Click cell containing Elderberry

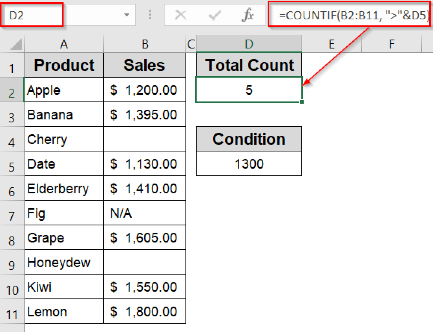(58, 188)
